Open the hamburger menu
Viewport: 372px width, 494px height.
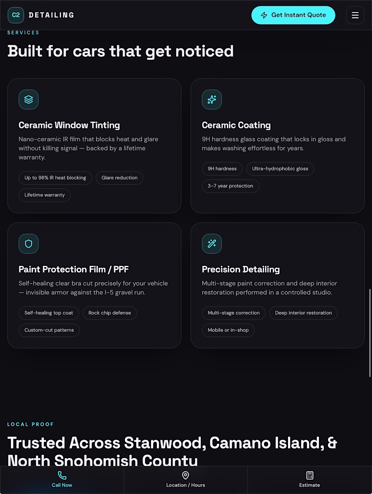355,15
